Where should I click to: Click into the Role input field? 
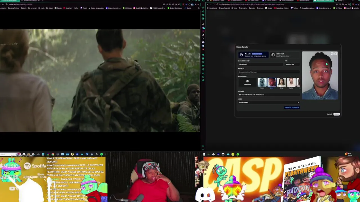tap(269, 72)
